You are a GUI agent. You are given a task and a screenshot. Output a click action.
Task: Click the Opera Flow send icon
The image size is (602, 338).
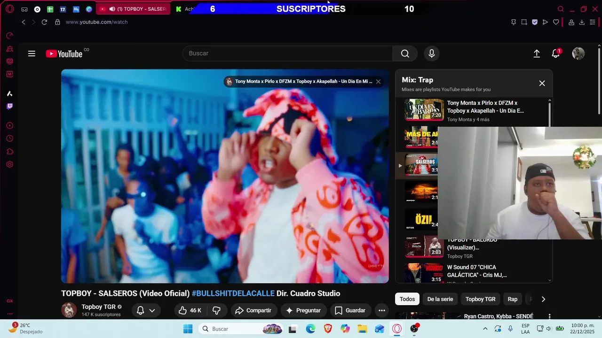545,22
